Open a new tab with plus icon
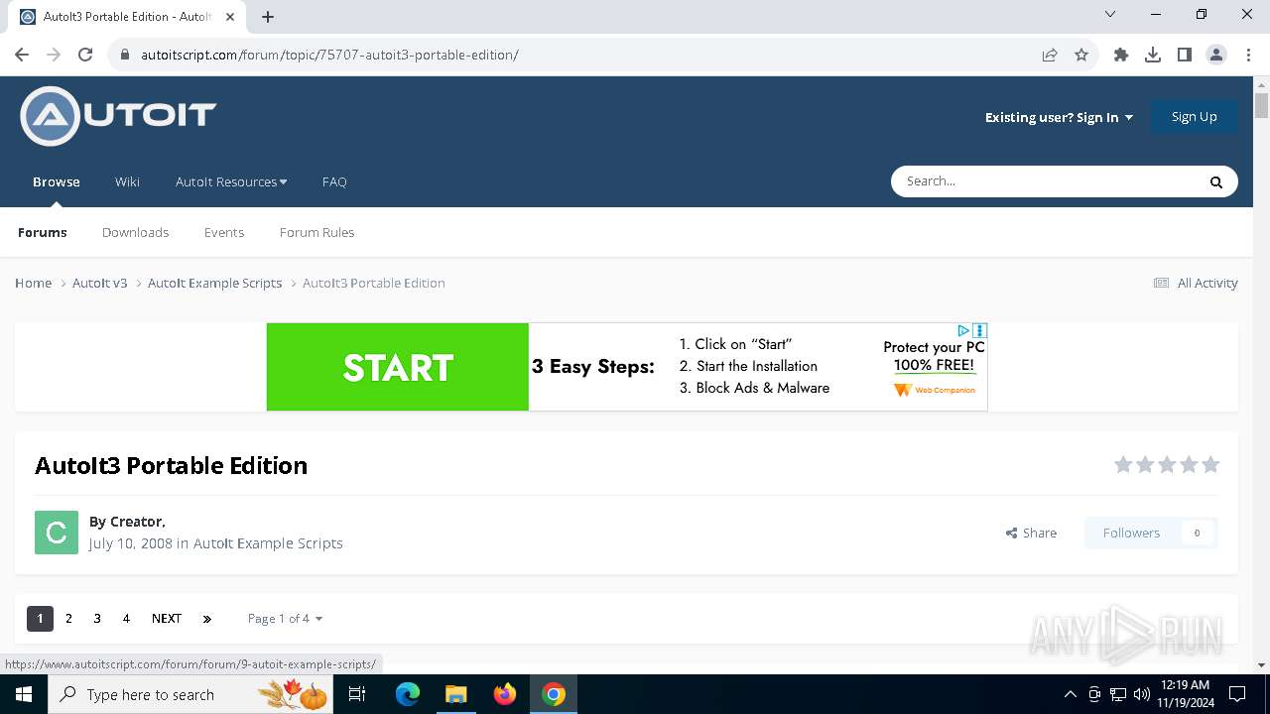 pos(268,16)
